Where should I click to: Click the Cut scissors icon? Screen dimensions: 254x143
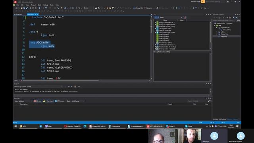(30, 8)
